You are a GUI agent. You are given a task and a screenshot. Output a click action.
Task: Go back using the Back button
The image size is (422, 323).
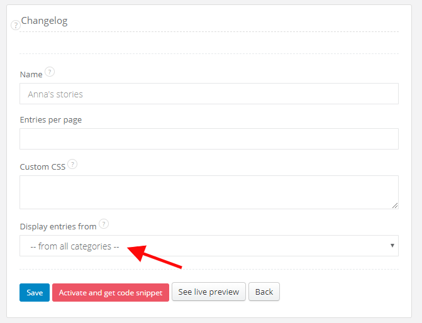(264, 292)
